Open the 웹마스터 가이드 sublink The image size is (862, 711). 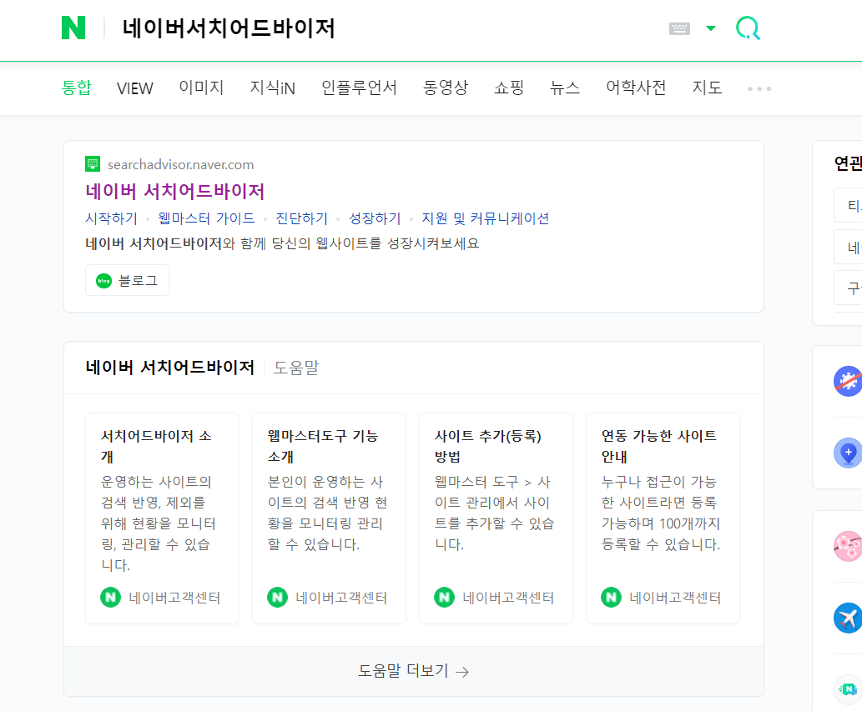[206, 218]
